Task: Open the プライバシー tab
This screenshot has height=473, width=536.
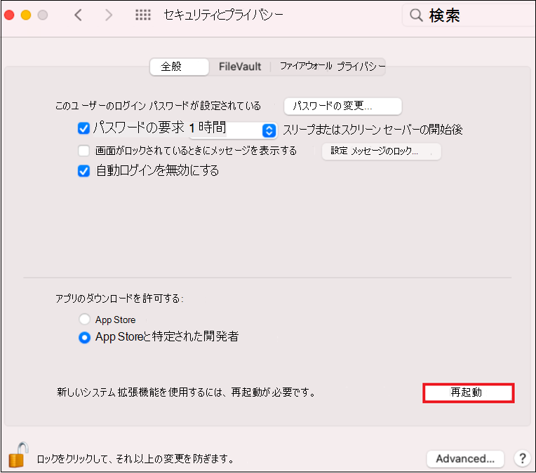Action: click(x=361, y=66)
